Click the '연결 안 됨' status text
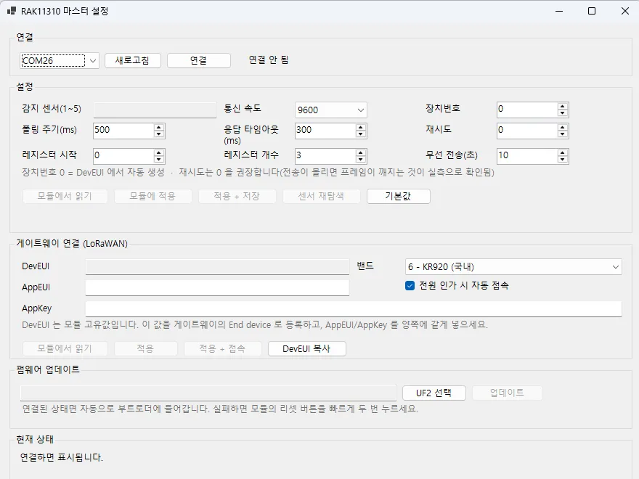The width and height of the screenshot is (639, 479). tap(269, 60)
